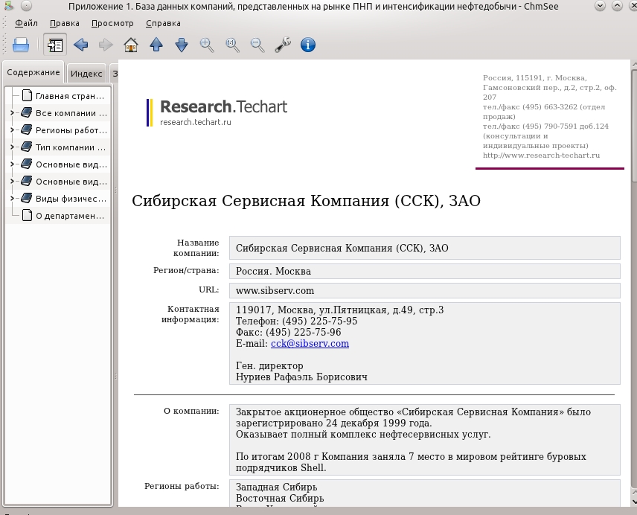Expand the Виды физичес... tree node
Viewport: 637px width, 515px height.
[x=12, y=198]
